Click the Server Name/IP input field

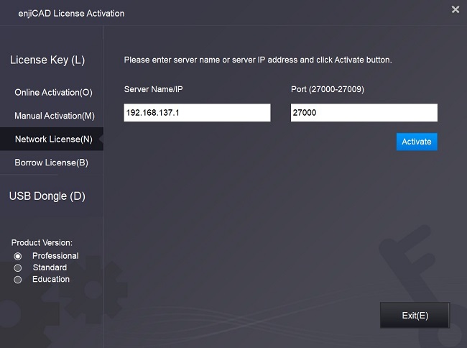coord(197,113)
